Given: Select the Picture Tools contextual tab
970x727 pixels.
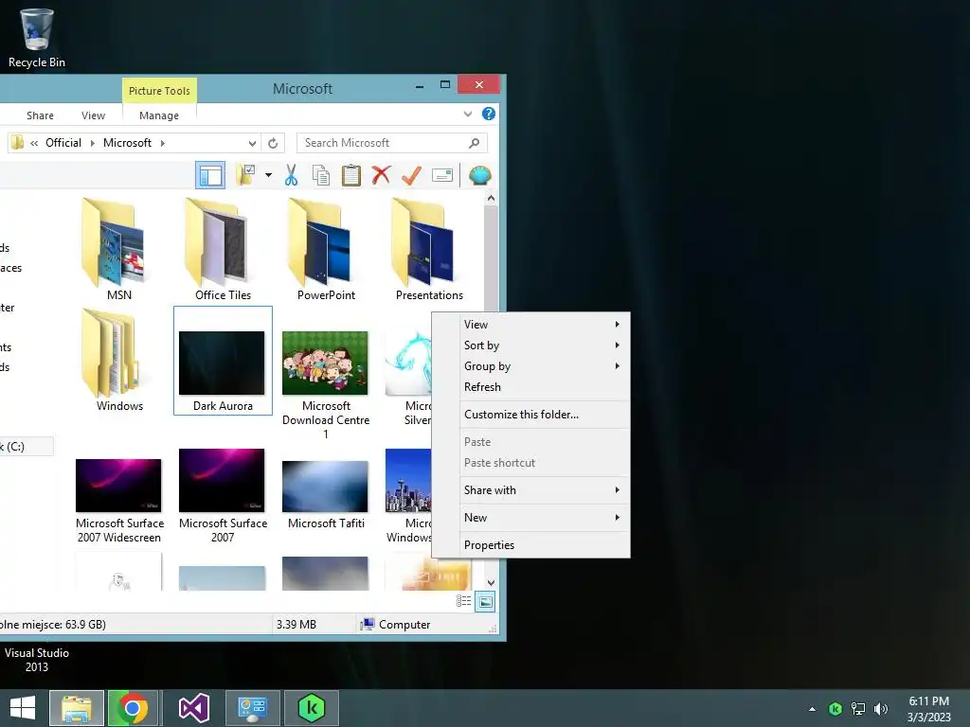Looking at the screenshot, I should 159,90.
